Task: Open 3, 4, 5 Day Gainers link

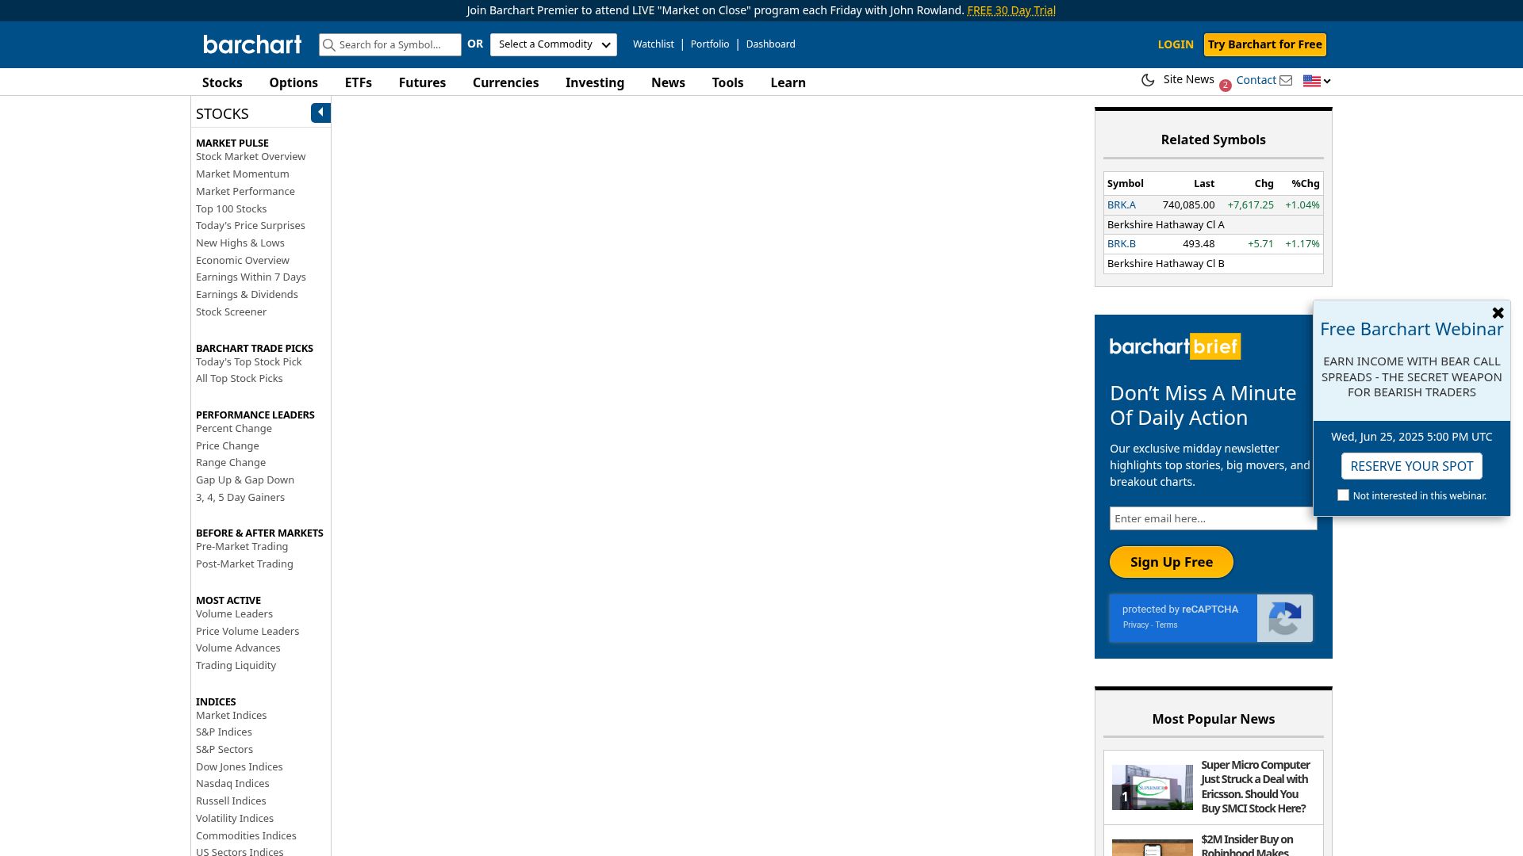Action: 240,497
